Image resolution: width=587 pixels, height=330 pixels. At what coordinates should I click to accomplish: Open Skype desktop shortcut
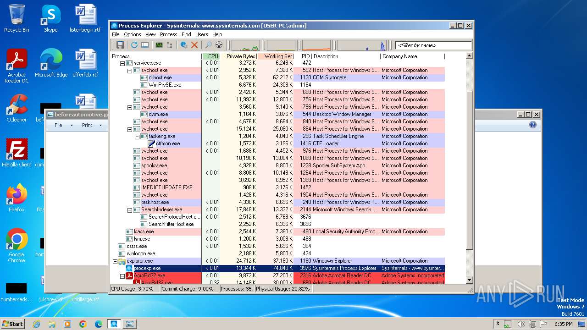point(51,19)
